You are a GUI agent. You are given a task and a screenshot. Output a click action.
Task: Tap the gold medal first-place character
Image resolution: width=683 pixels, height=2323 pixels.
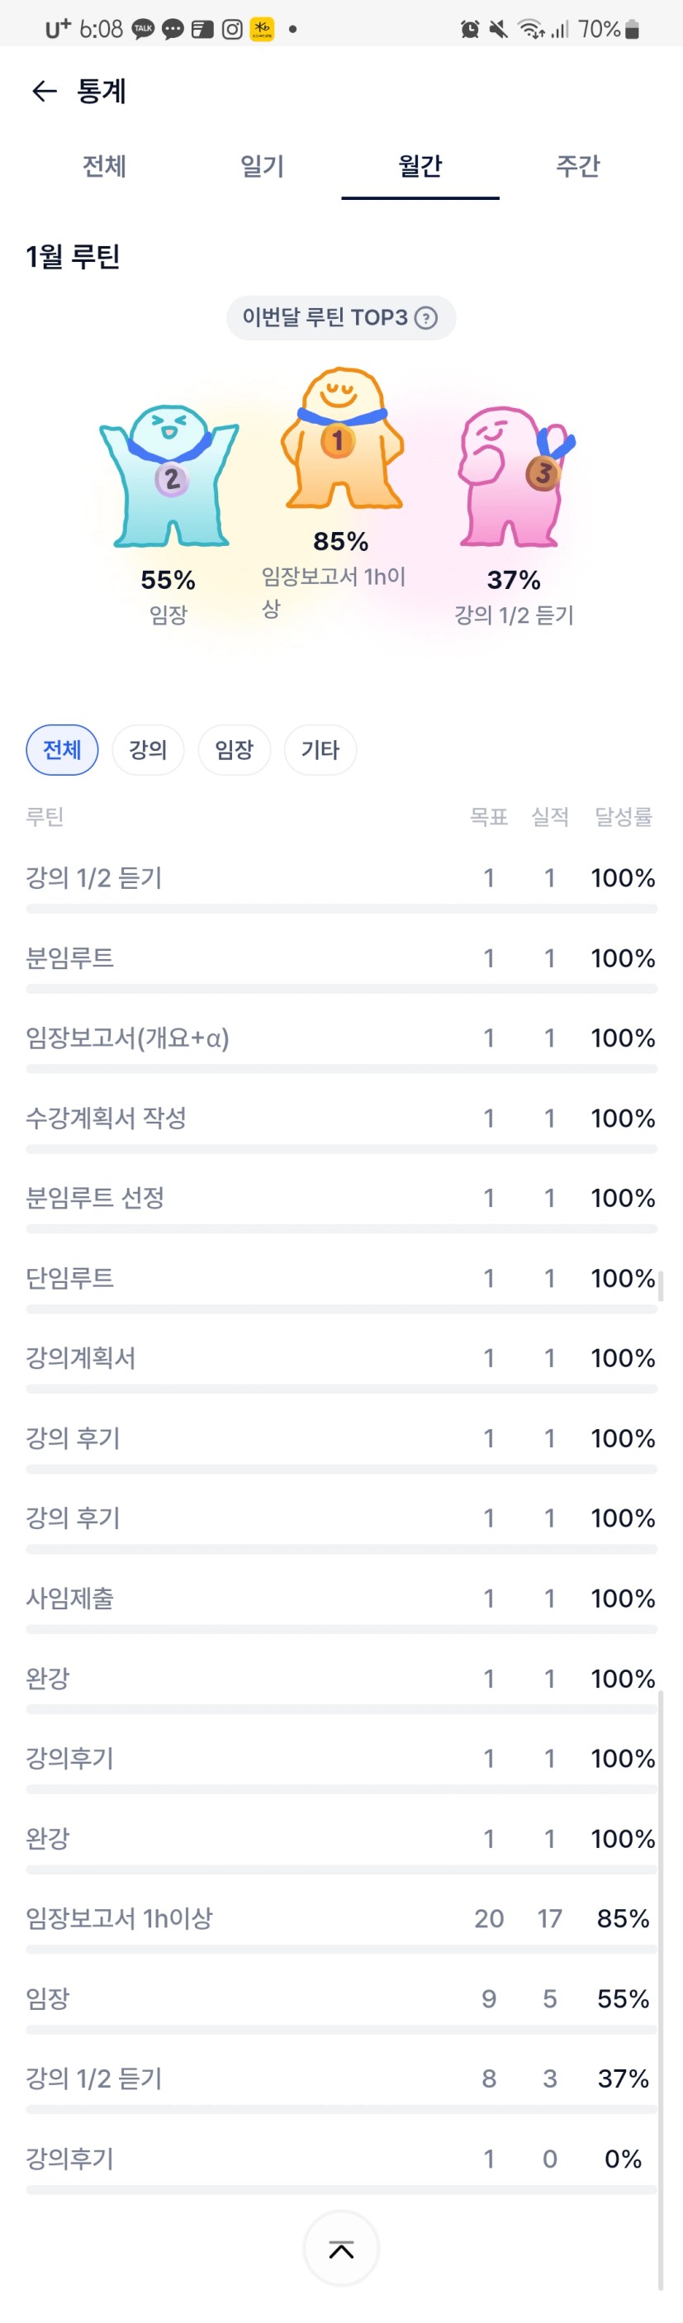coord(340,439)
